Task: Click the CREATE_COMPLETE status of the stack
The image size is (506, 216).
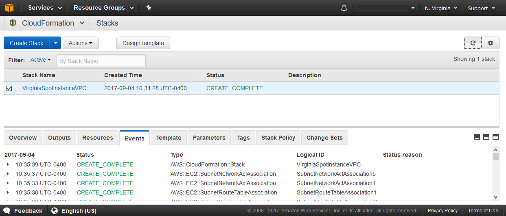Action: (x=234, y=88)
